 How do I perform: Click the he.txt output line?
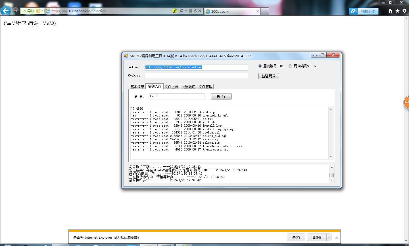point(172,119)
